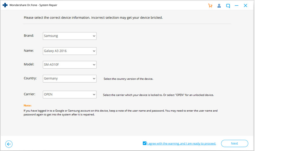Click the orange Note label
Screen dimensions: 288x151
[28, 106]
